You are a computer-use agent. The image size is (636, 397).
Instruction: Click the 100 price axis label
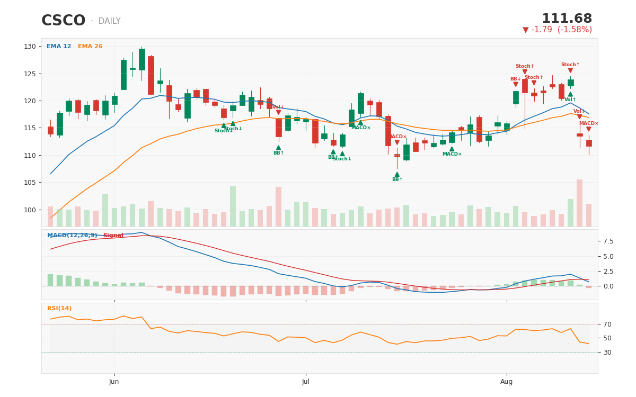pos(30,210)
